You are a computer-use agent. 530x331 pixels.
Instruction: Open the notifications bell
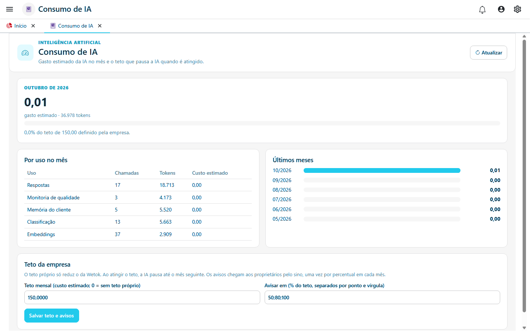tap(482, 10)
